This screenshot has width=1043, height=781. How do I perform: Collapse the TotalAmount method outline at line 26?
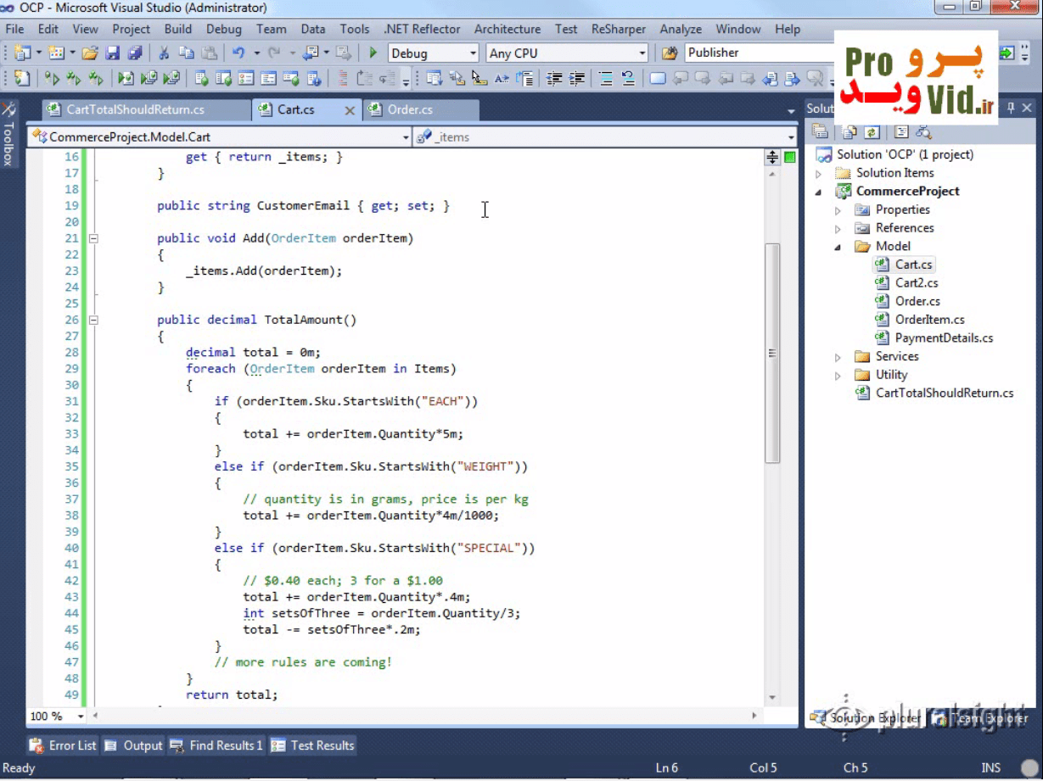93,321
